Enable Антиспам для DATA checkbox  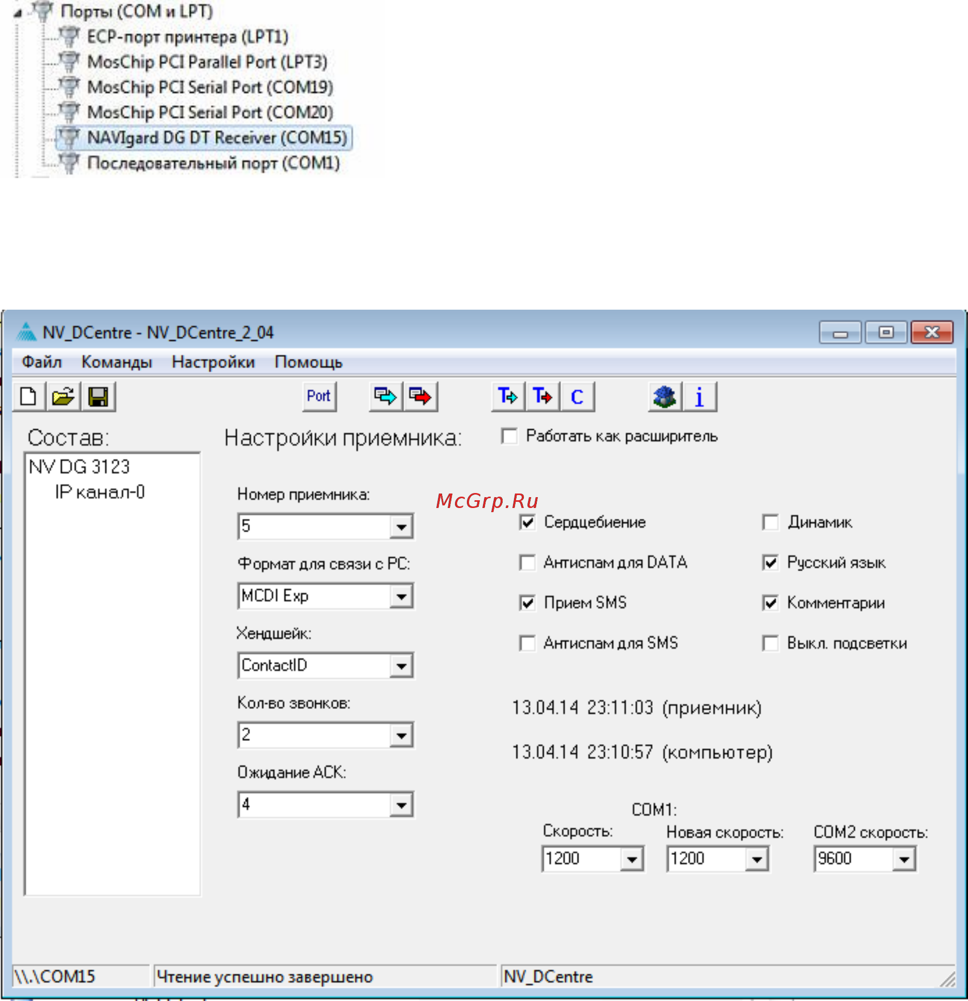tap(527, 562)
